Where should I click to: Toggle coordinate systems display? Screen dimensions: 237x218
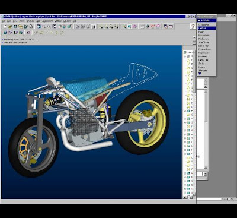click(x=117, y=26)
